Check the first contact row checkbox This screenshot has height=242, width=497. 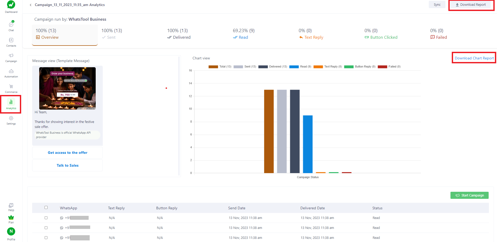pos(46,218)
